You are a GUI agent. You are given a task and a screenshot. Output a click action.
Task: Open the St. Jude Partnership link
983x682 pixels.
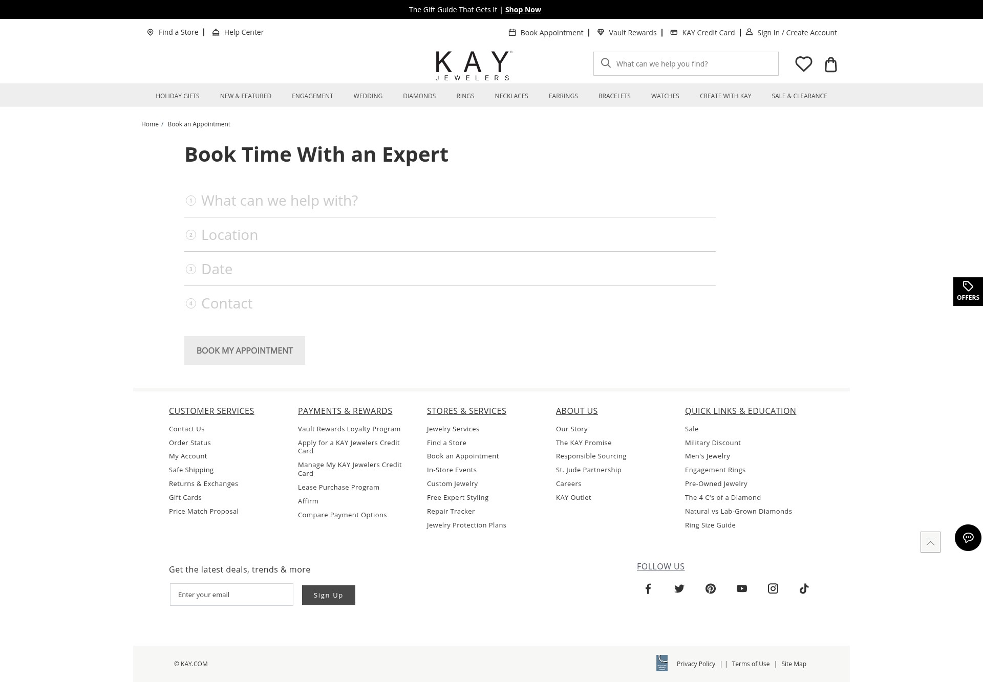(589, 470)
